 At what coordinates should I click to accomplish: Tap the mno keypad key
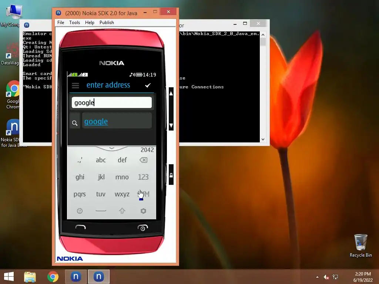click(122, 177)
